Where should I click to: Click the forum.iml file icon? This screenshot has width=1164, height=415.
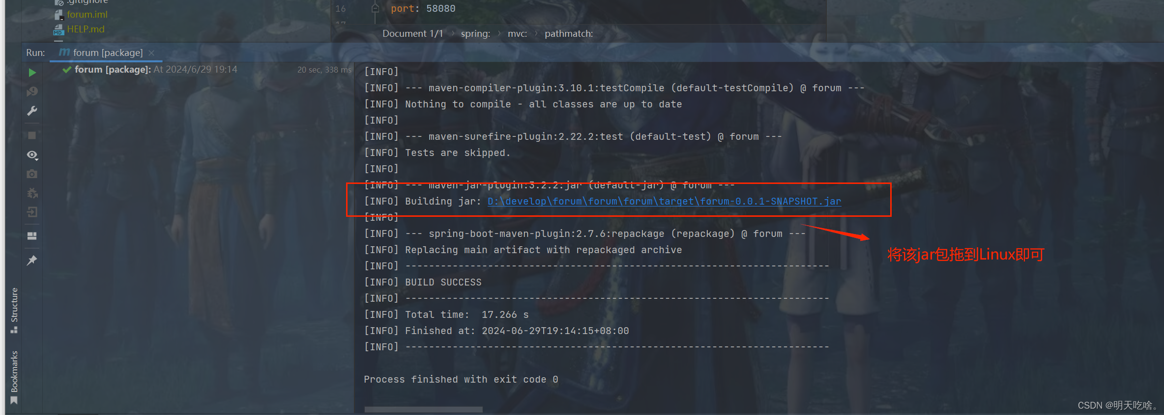[58, 15]
